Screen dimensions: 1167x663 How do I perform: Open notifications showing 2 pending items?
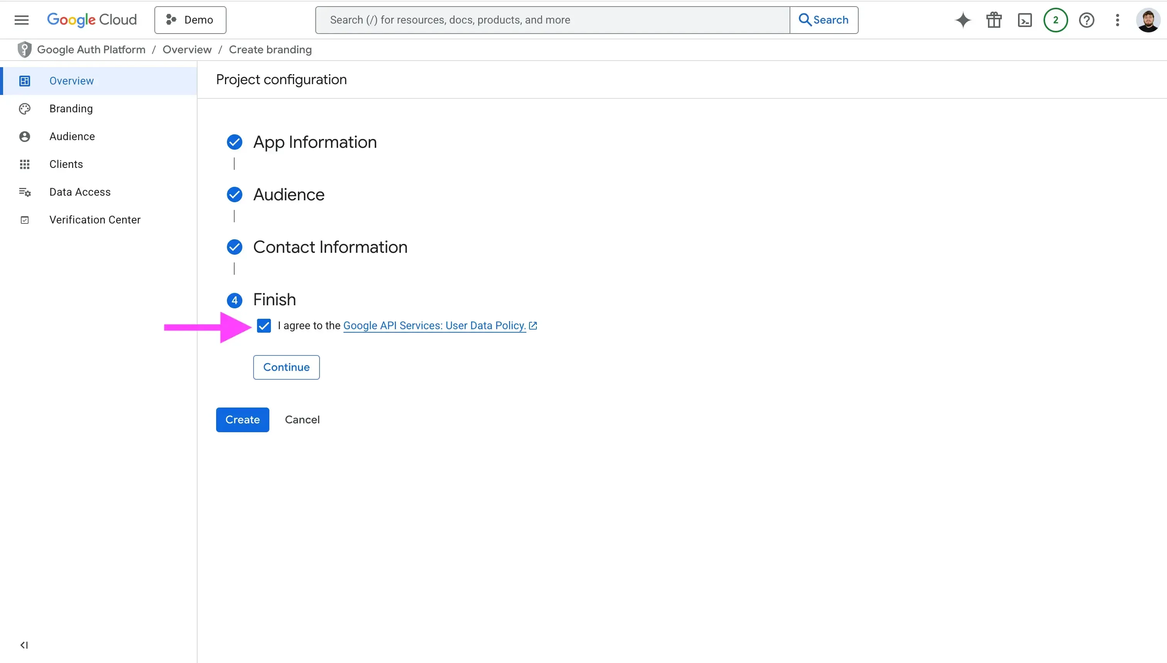pos(1055,20)
